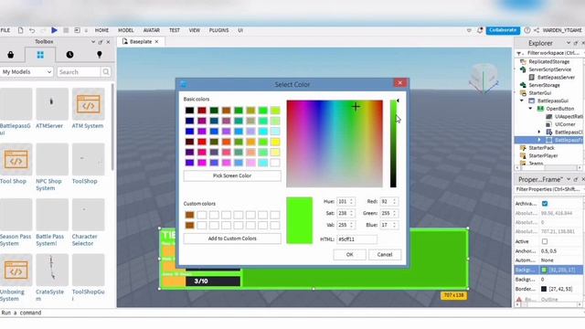Collapse the BattlepassGui tree arrow
This screenshot has height=329, width=585.
pos(522,101)
